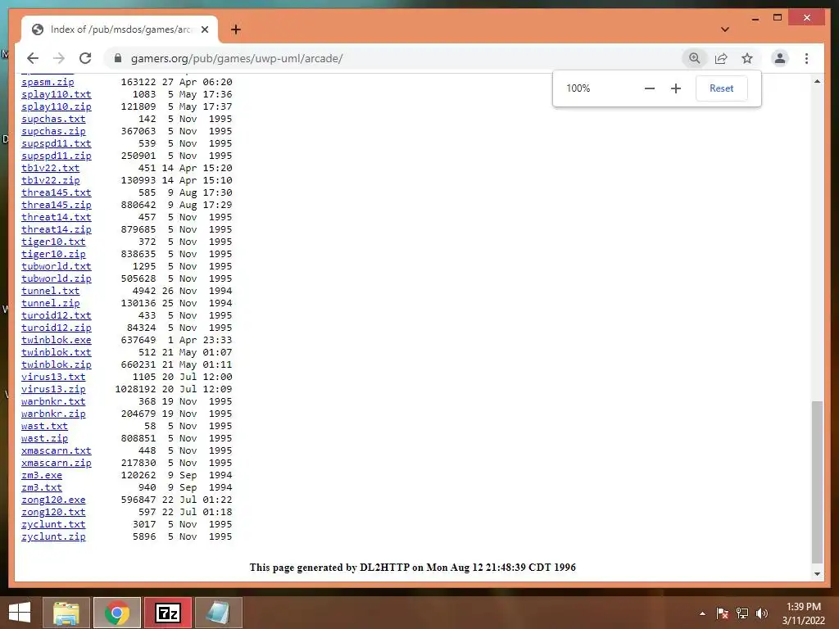Image resolution: width=839 pixels, height=629 pixels.
Task: Download turoid12.zip
Action: (57, 328)
